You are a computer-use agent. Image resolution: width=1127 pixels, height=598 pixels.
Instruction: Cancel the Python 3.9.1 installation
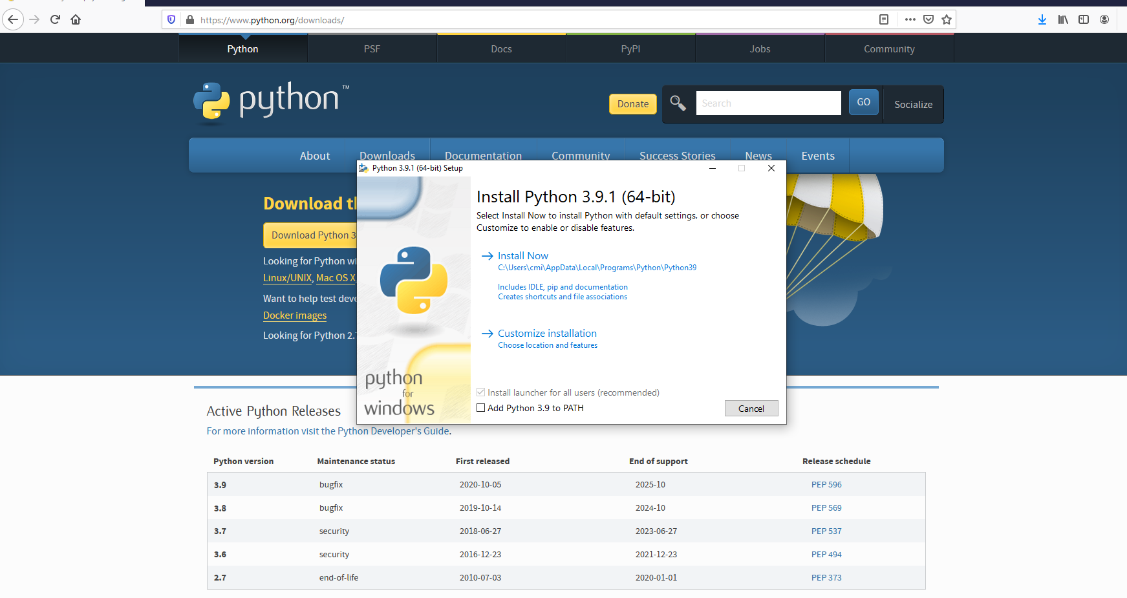tap(751, 408)
